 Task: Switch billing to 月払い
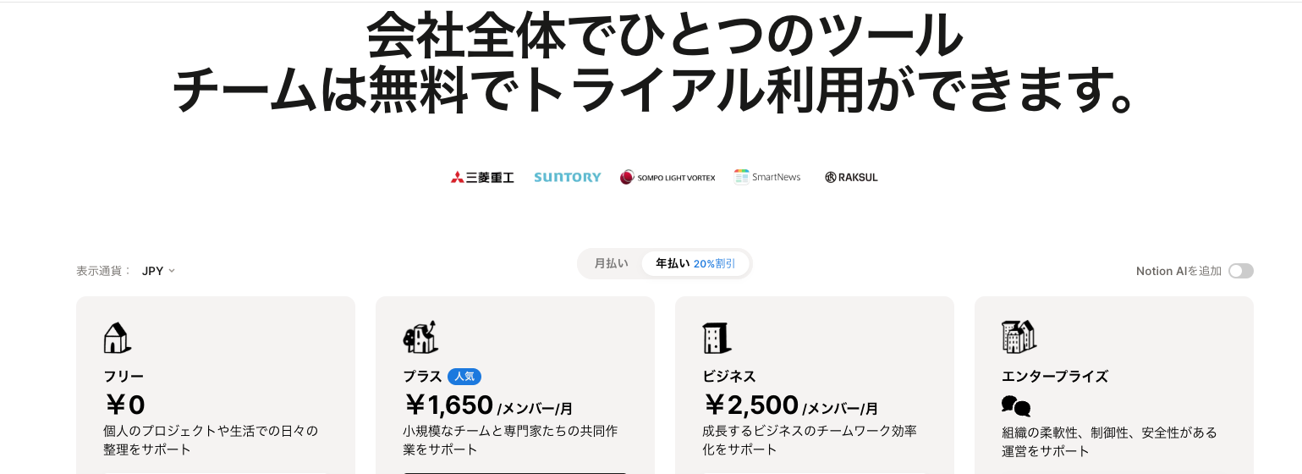[611, 263]
